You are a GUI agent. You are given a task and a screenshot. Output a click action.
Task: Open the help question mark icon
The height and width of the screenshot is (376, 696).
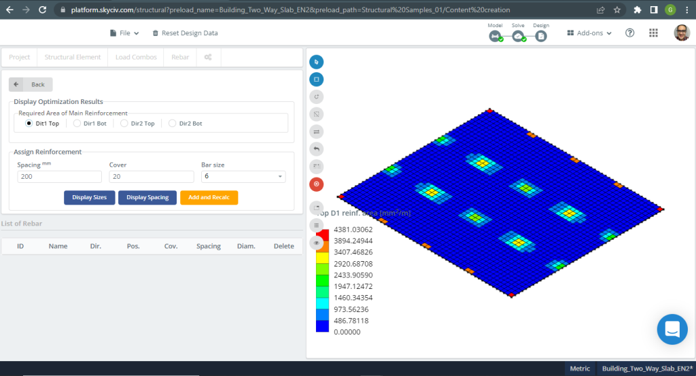[x=630, y=33]
